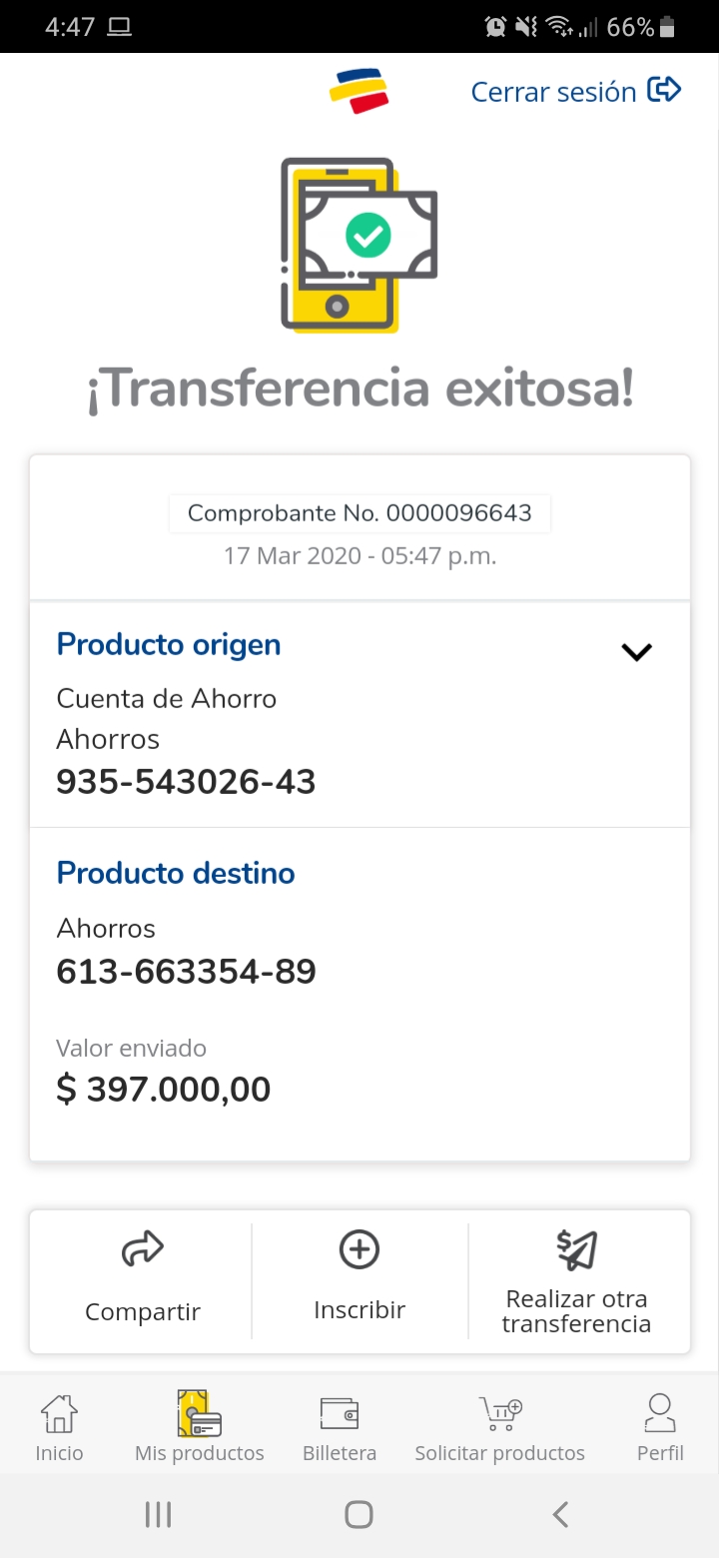719x1558 pixels.
Task: Tap the Solicitar productos cart icon
Action: [x=500, y=1413]
